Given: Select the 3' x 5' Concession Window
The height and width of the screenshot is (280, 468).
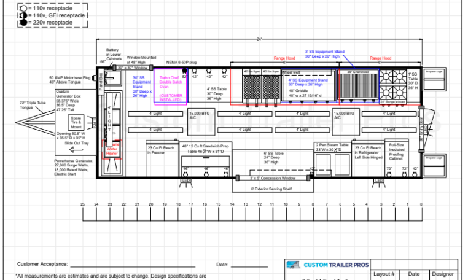Looking at the screenshot, I should [273, 178].
